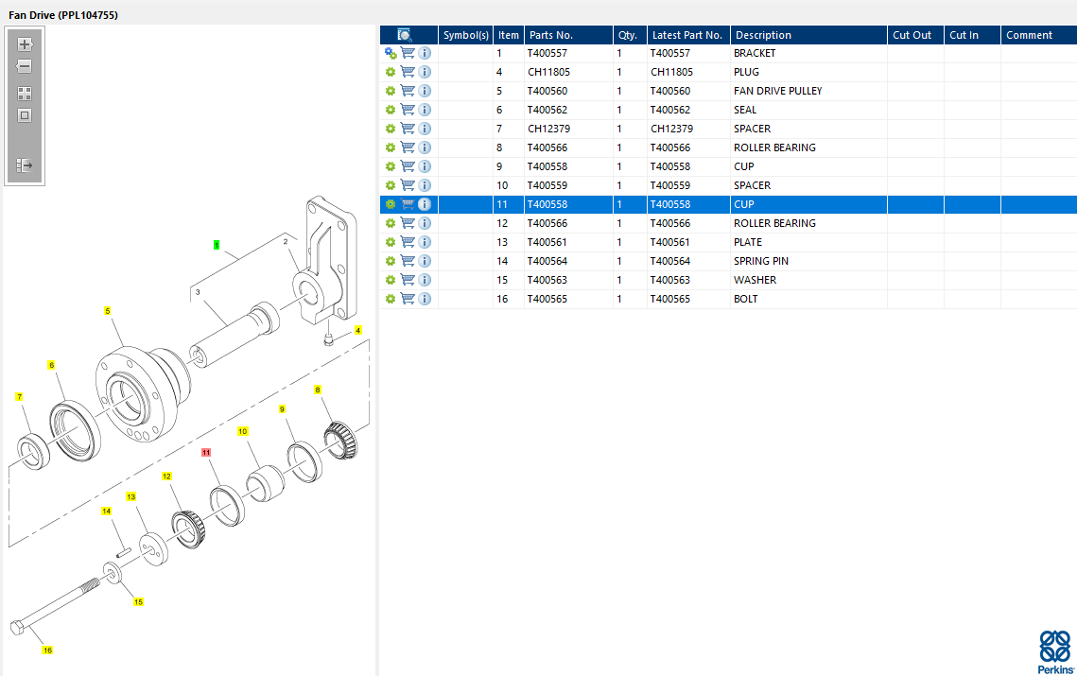Click the four-square grid view icon
This screenshot has height=676, width=1077.
pyautogui.click(x=25, y=94)
